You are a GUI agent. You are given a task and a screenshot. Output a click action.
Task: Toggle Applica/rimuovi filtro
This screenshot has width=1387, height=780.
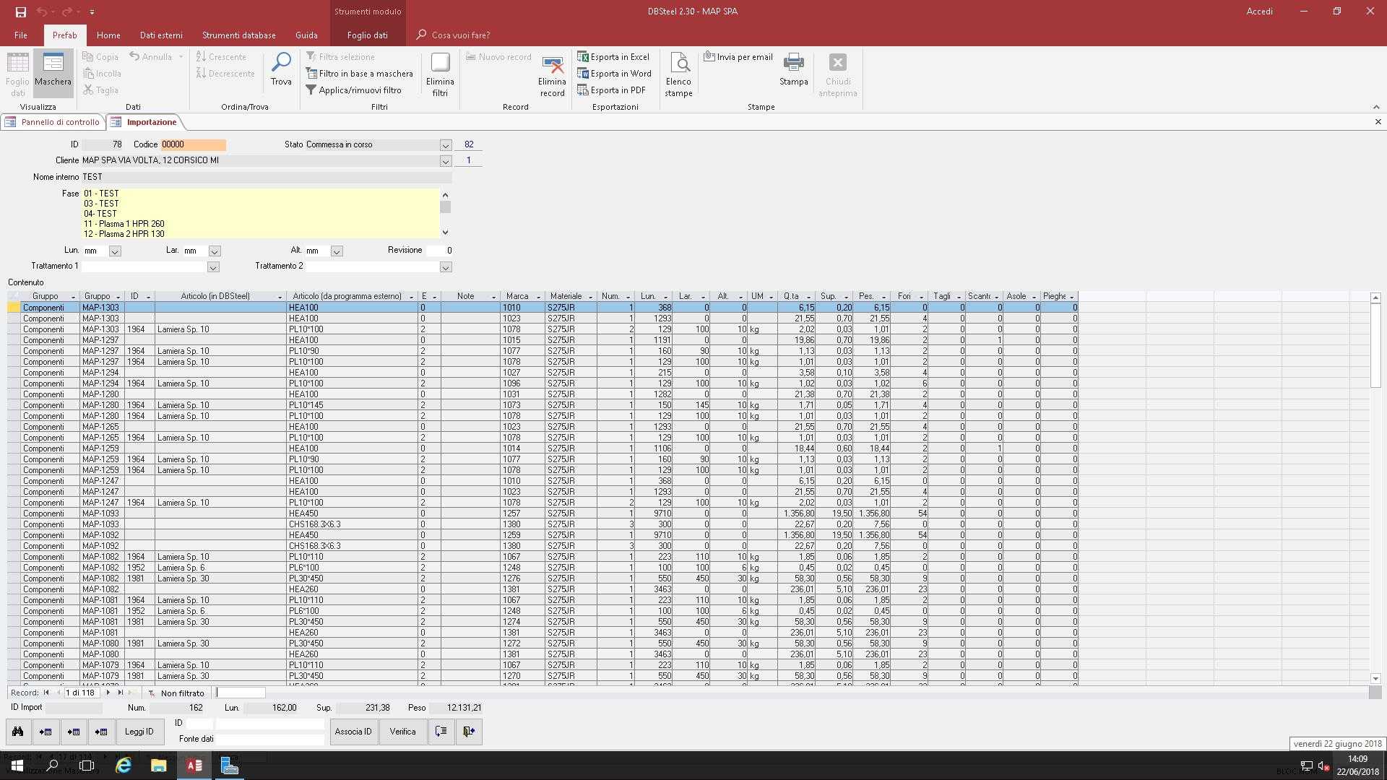[x=353, y=90]
